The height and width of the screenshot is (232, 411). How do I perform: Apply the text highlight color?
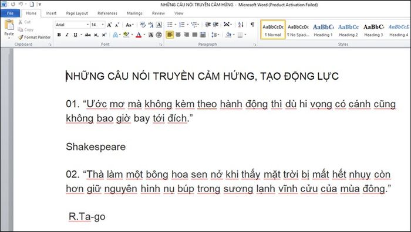click(126, 35)
